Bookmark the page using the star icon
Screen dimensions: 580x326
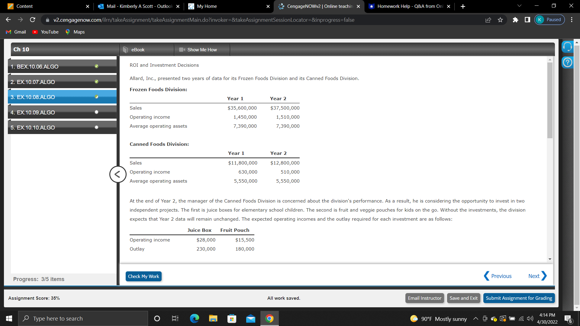pyautogui.click(x=500, y=20)
